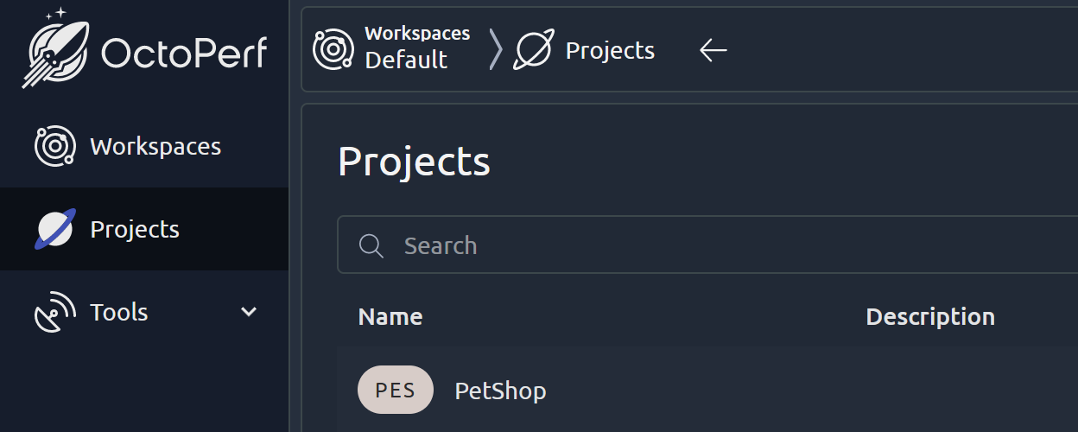
Task: Click the Tools satellite dish icon
Action: point(55,312)
